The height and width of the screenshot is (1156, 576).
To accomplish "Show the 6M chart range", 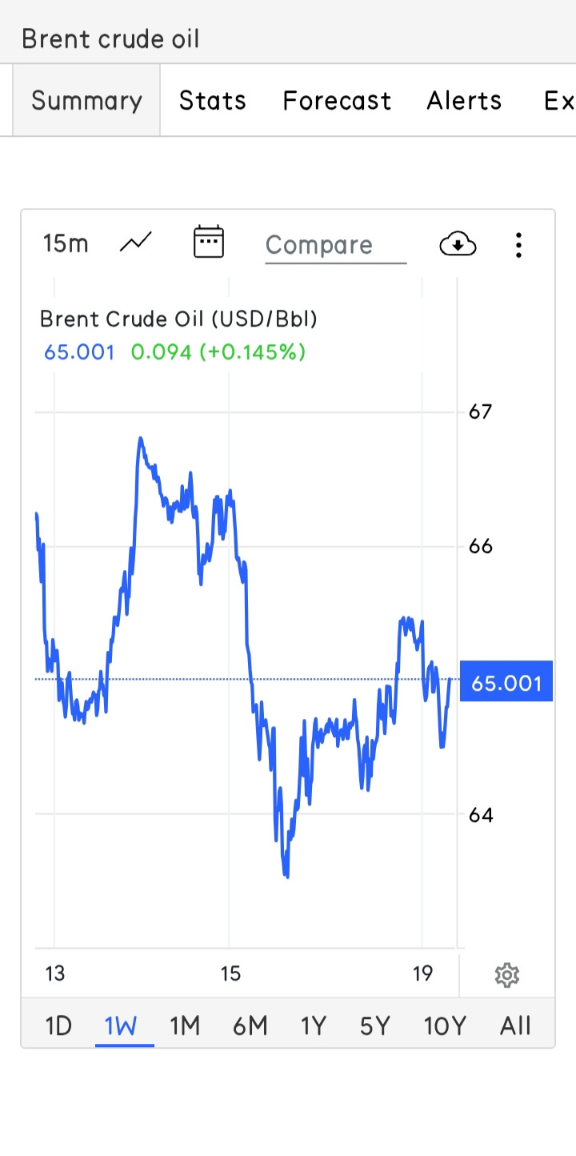I will point(250,1026).
